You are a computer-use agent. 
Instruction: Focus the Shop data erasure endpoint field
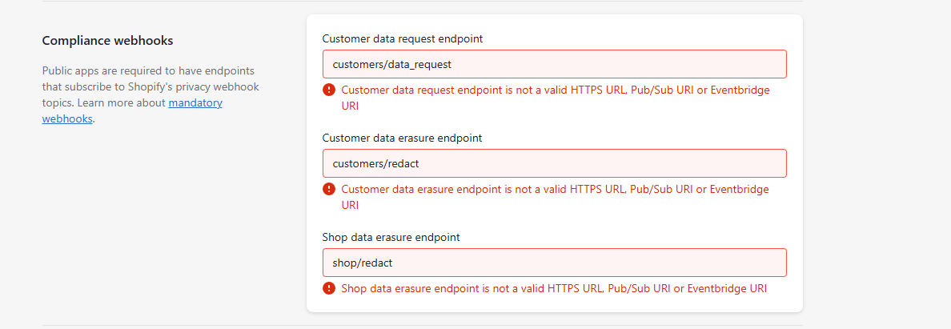(554, 263)
